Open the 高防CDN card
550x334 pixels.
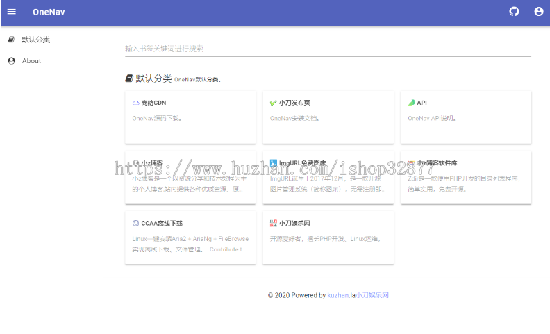point(190,117)
